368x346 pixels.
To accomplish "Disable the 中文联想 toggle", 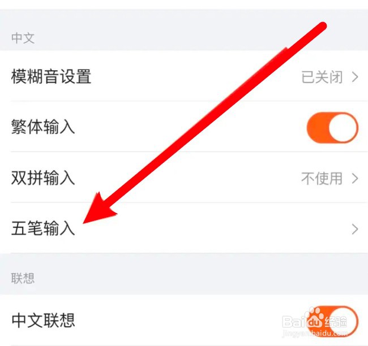I will [332, 321].
